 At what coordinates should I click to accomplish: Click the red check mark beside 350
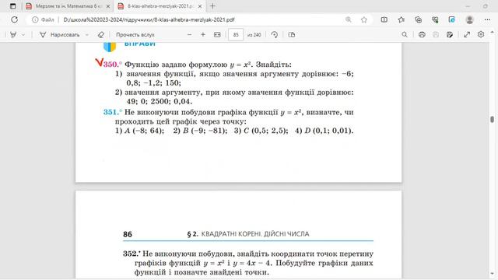99,62
